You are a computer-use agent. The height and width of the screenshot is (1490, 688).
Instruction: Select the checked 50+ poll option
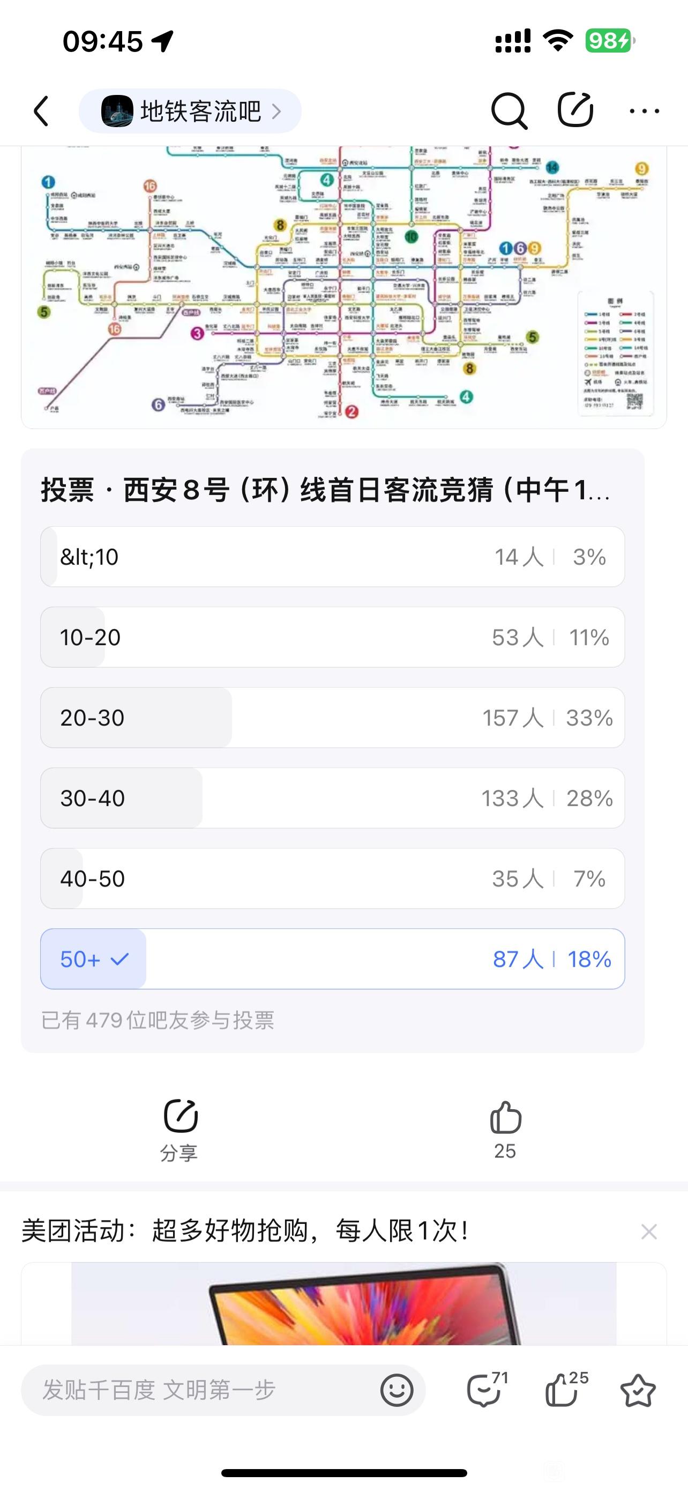(332, 958)
